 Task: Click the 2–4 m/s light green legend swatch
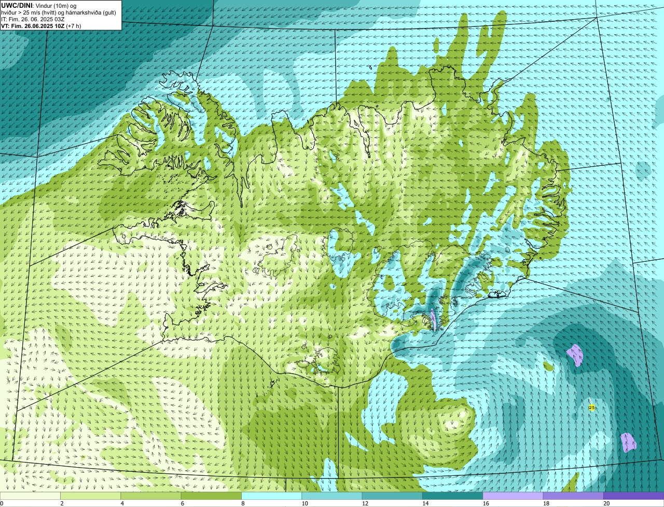pyautogui.click(x=91, y=496)
